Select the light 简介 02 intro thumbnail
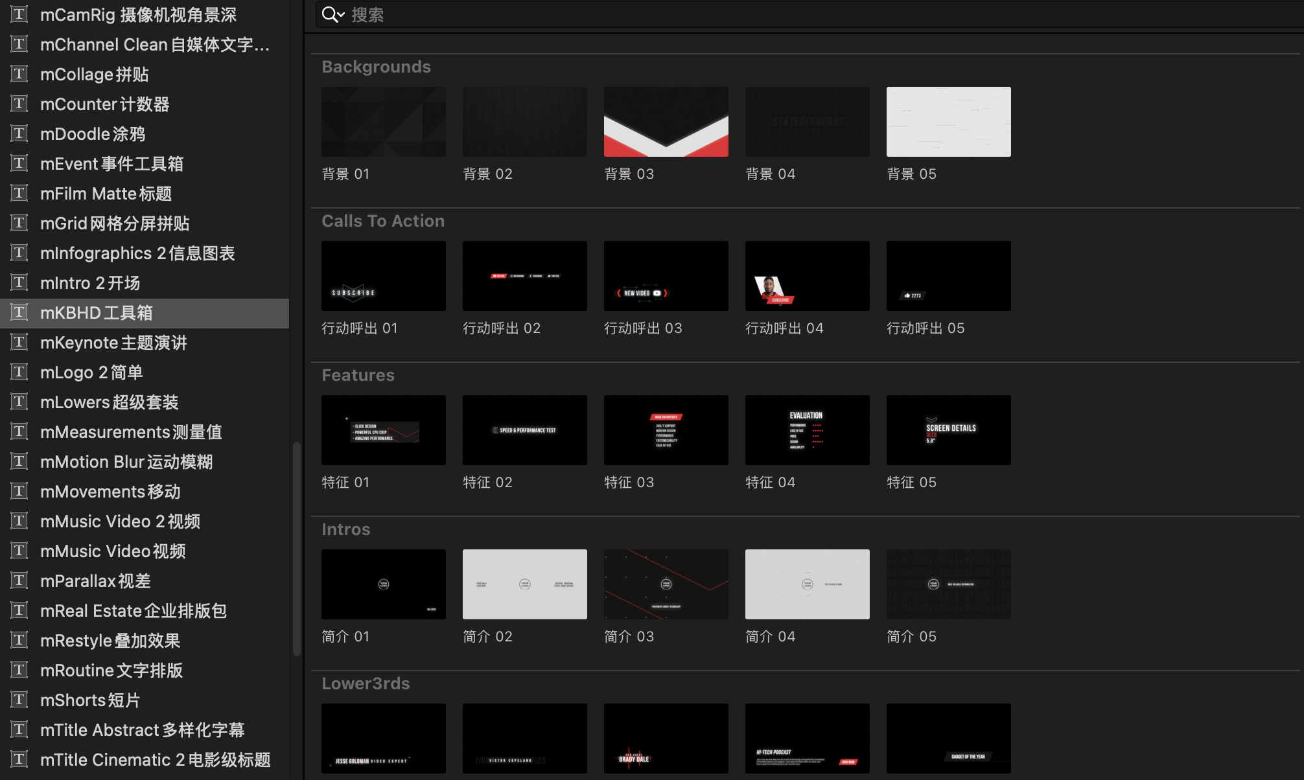Viewport: 1304px width, 780px height. click(x=525, y=584)
